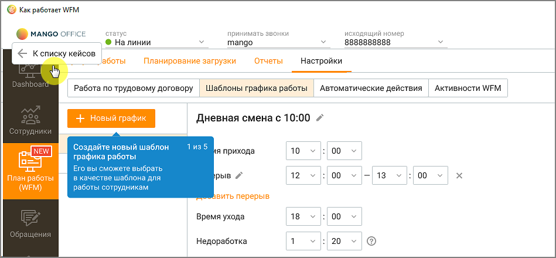556x258 pixels.
Task: Open arrival minutes dropdown showing 00
Action: pos(344,151)
